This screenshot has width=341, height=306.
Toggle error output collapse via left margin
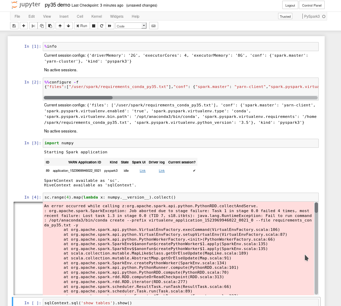[x=28, y=248]
